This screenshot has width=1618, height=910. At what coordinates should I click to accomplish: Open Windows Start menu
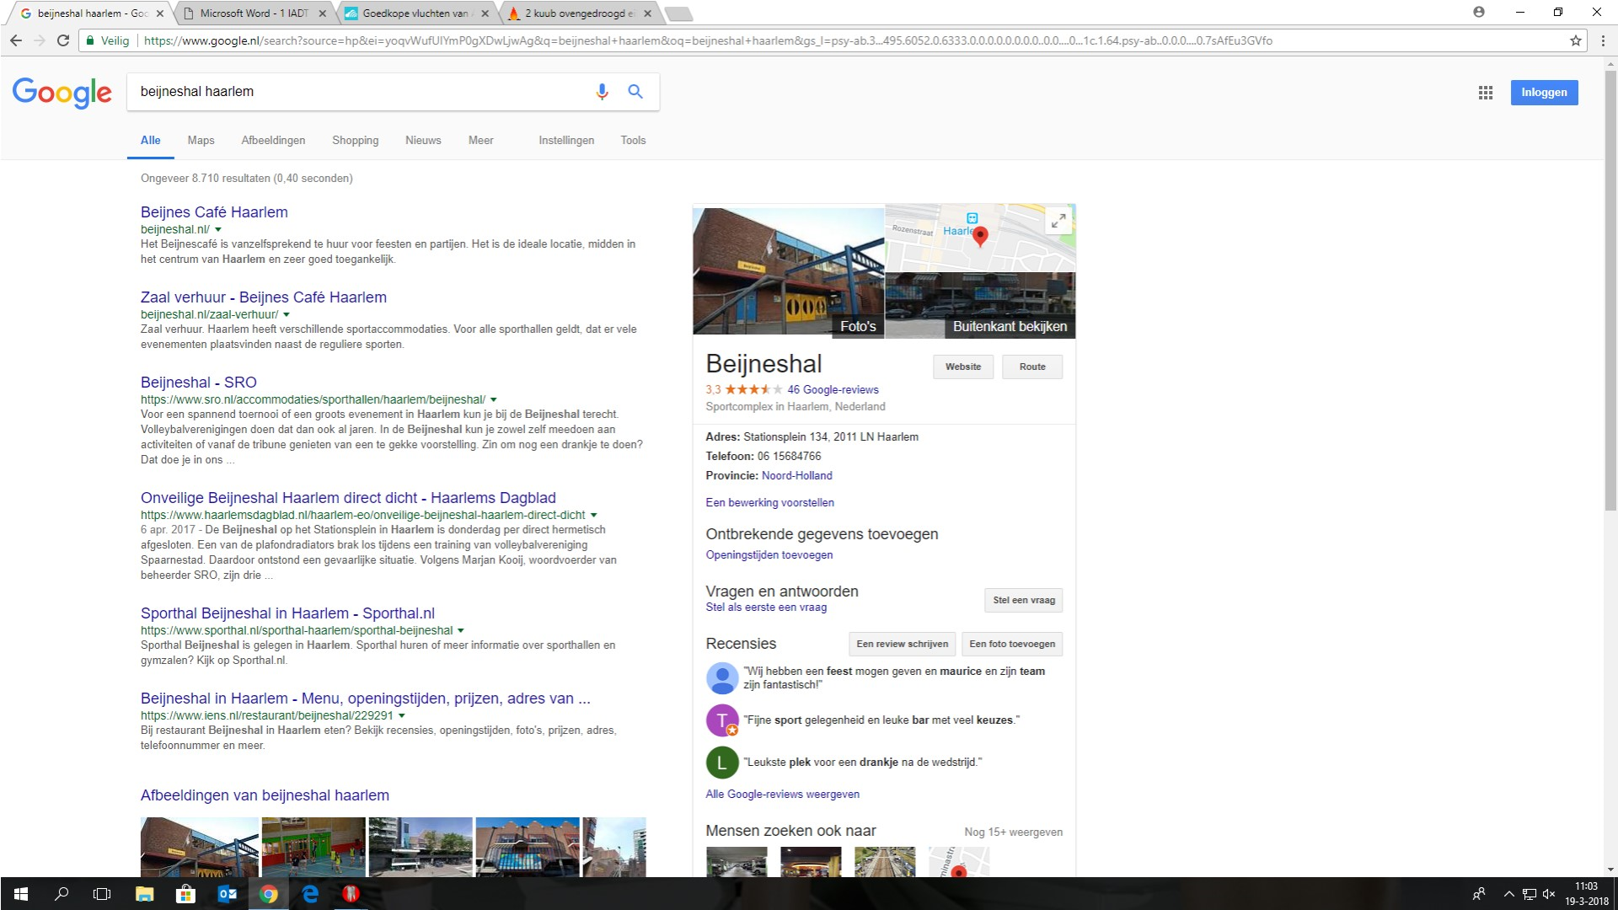(20, 894)
